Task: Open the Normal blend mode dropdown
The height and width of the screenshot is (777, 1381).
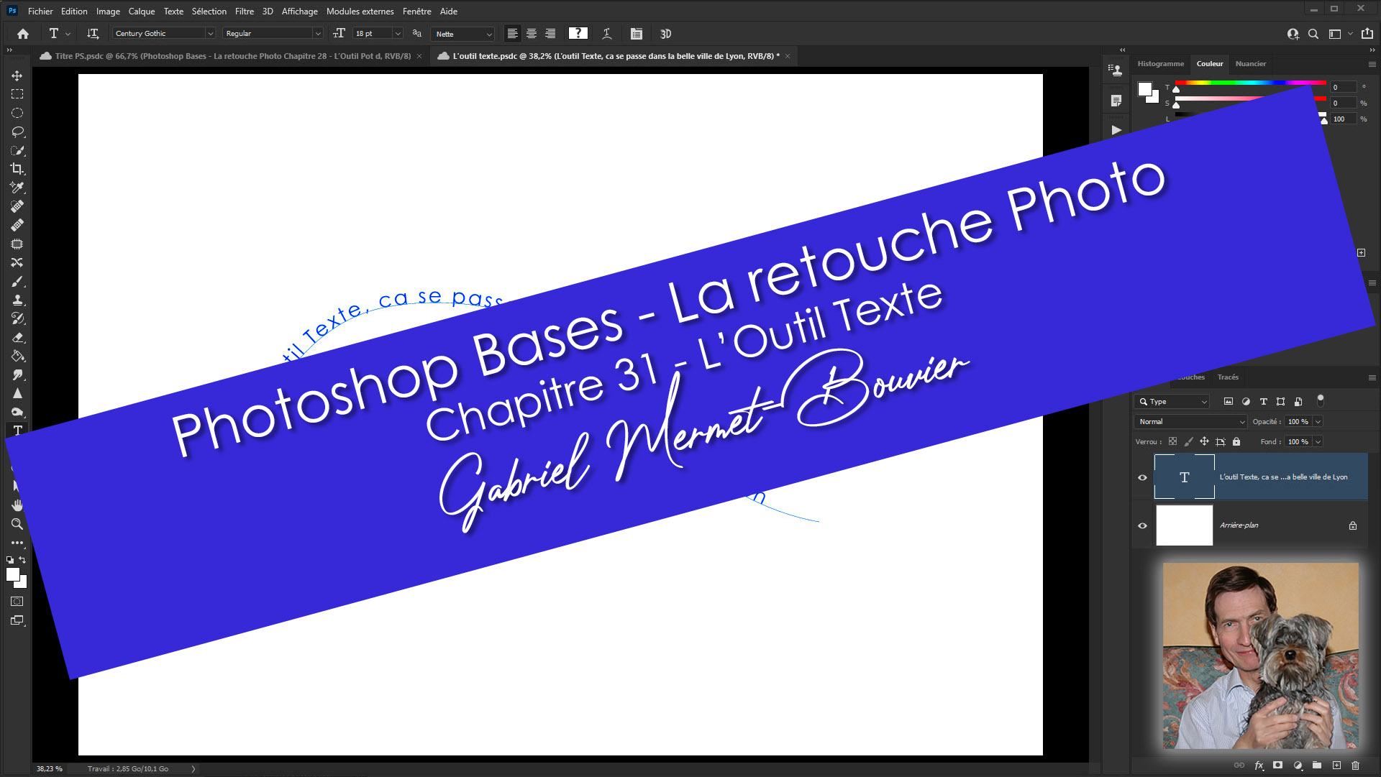Action: (x=1190, y=422)
